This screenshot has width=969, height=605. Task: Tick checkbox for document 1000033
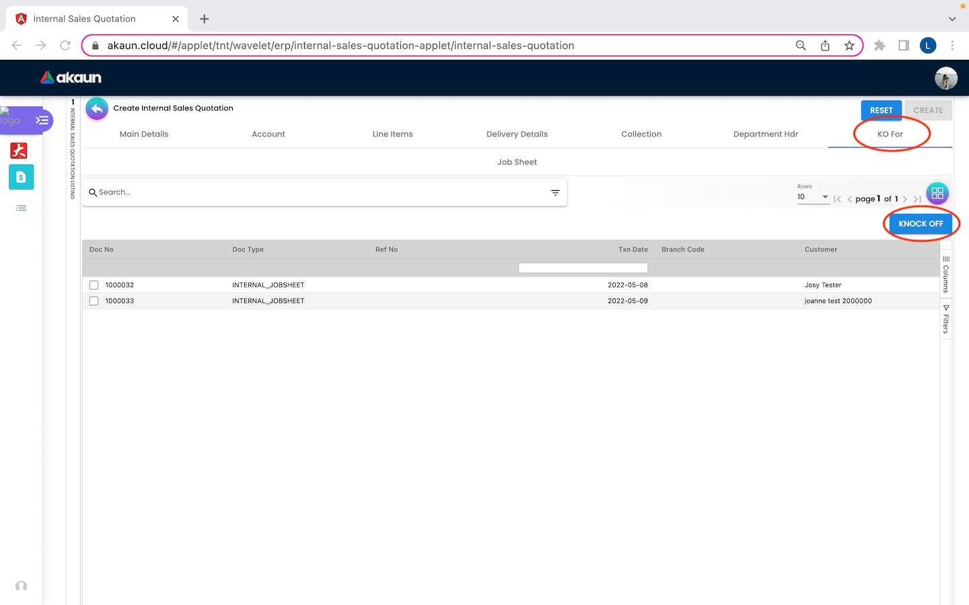(94, 301)
